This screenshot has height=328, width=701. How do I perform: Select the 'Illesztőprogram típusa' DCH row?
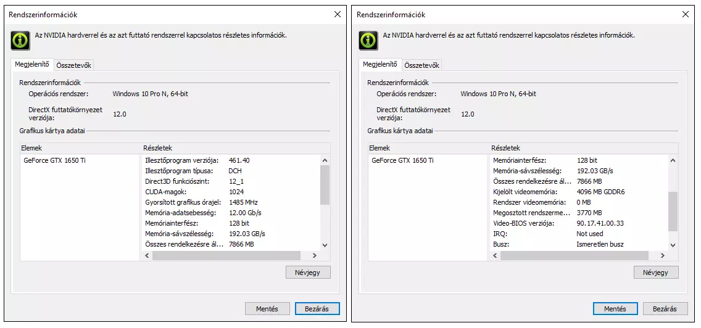coord(231,171)
